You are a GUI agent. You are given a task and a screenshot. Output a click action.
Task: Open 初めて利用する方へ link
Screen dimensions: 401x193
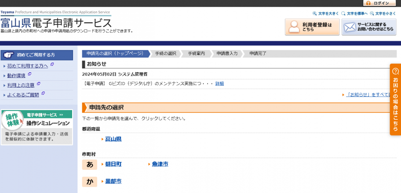tap(27, 66)
